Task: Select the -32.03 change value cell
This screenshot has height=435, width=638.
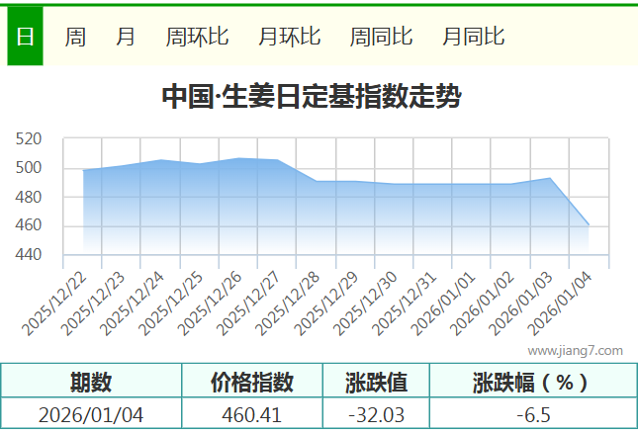Action: [376, 414]
